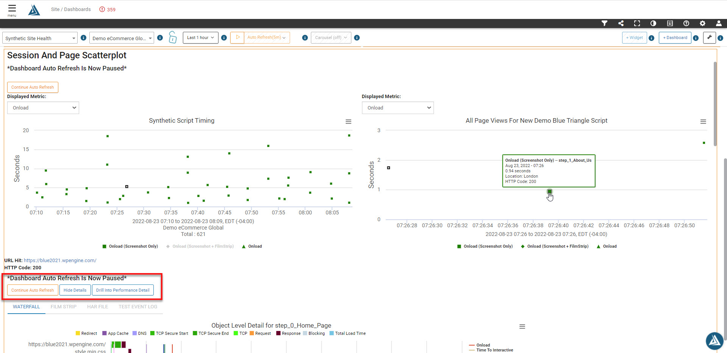Open Carousel (off) dropdown
The image size is (727, 353).
click(x=331, y=37)
